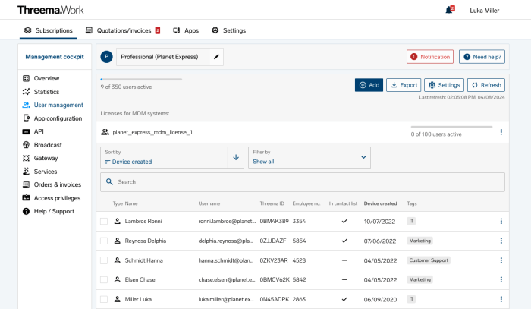Viewport: 531px width, 309px height.
Task: Open Luka Miller account menu
Action: coord(484,11)
